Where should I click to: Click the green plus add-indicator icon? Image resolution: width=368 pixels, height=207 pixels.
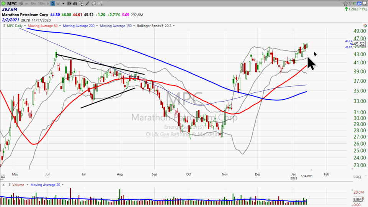pyautogui.click(x=3, y=3)
